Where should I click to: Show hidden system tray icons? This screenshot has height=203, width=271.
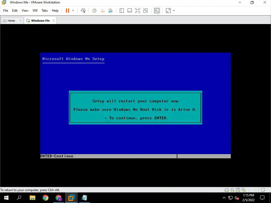(x=224, y=198)
